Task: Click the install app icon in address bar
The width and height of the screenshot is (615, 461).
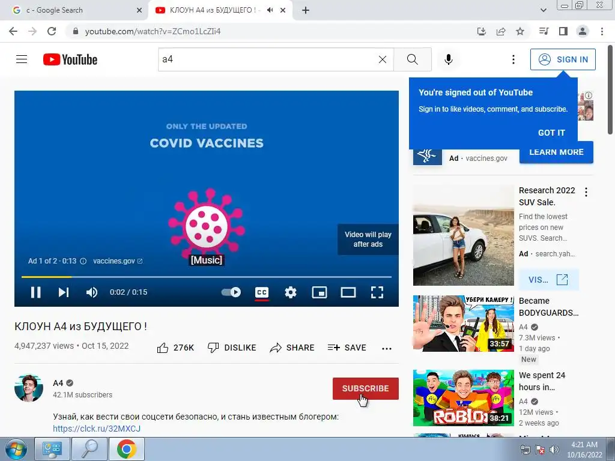Action: tap(482, 31)
